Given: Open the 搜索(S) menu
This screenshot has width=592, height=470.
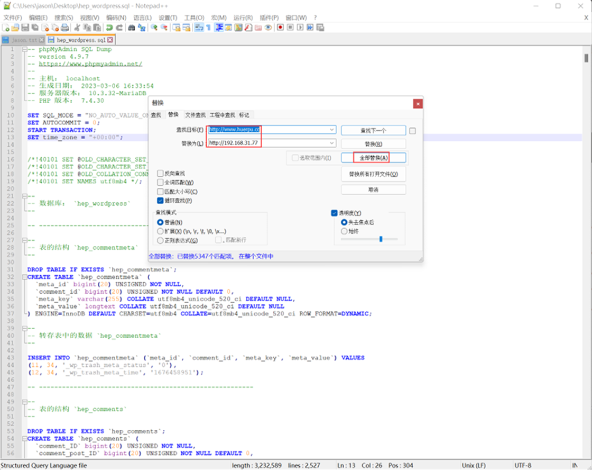Looking at the screenshot, I should click(63, 17).
